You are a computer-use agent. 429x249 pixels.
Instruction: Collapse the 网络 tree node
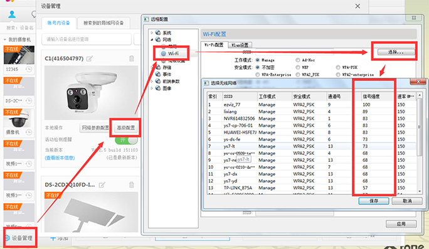click(x=152, y=40)
